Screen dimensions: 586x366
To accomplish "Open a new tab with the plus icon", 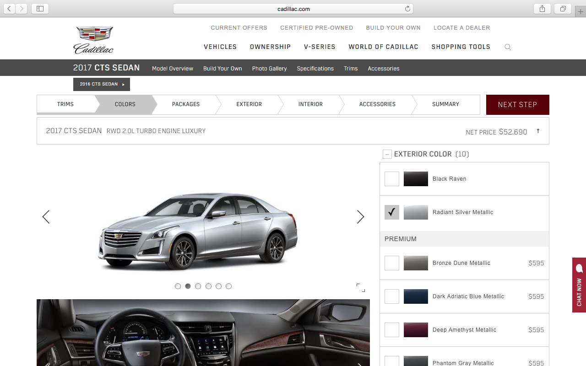I will pos(581,12).
